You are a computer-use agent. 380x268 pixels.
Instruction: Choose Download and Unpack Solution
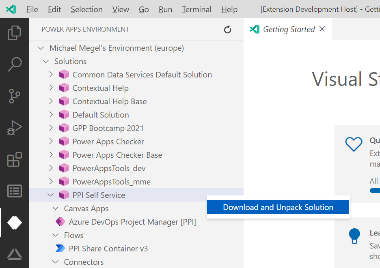278,207
